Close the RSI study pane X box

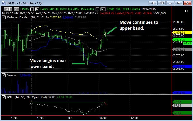pyautogui.click(x=4, y=97)
